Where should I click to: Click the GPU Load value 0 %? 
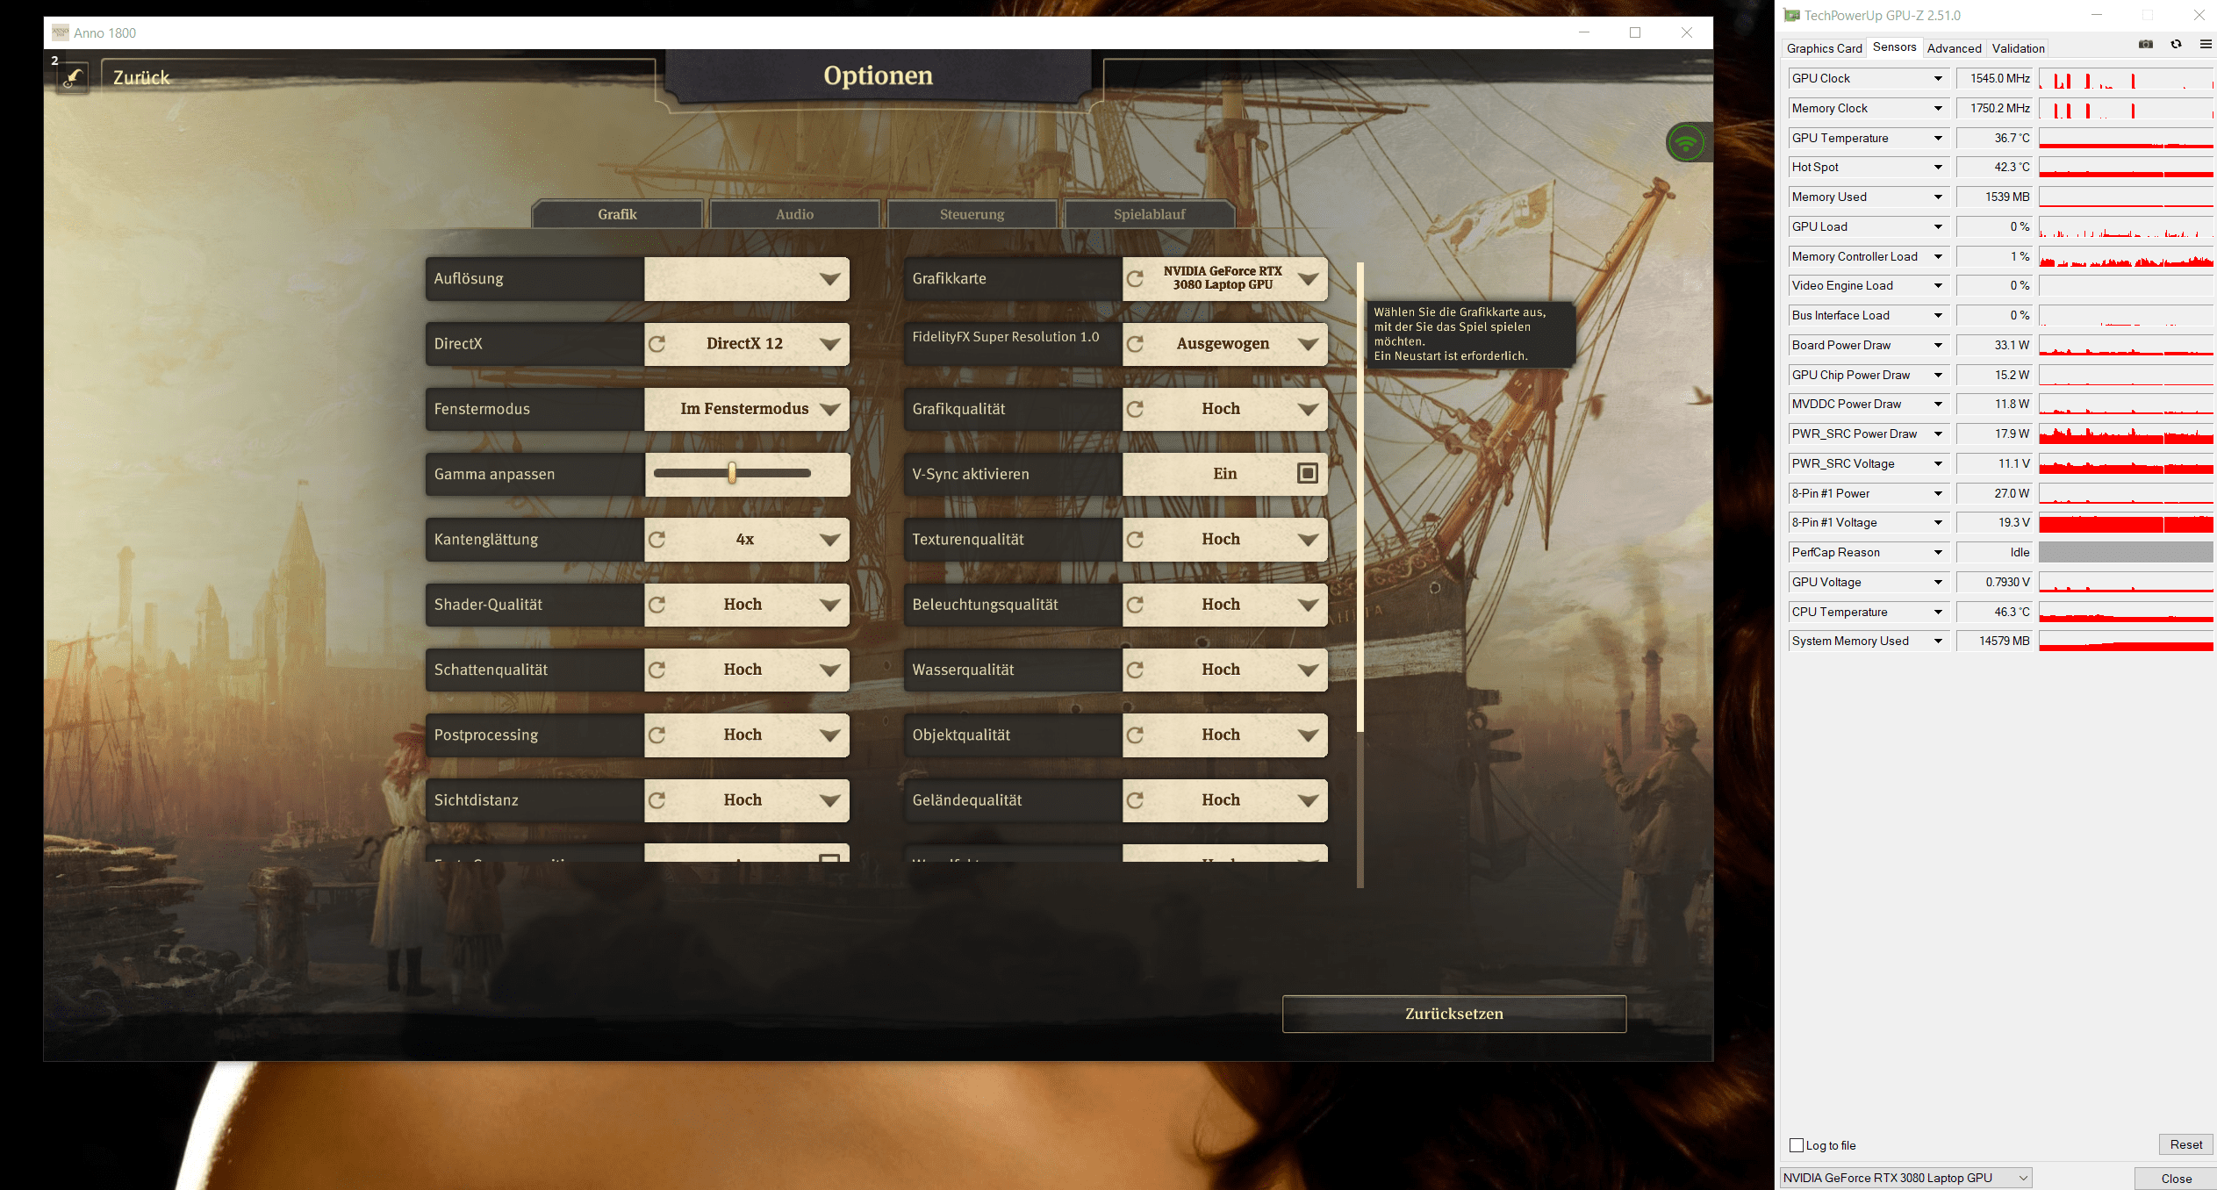coord(1994,227)
